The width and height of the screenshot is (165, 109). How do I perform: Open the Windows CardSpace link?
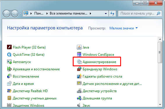pos(98,55)
